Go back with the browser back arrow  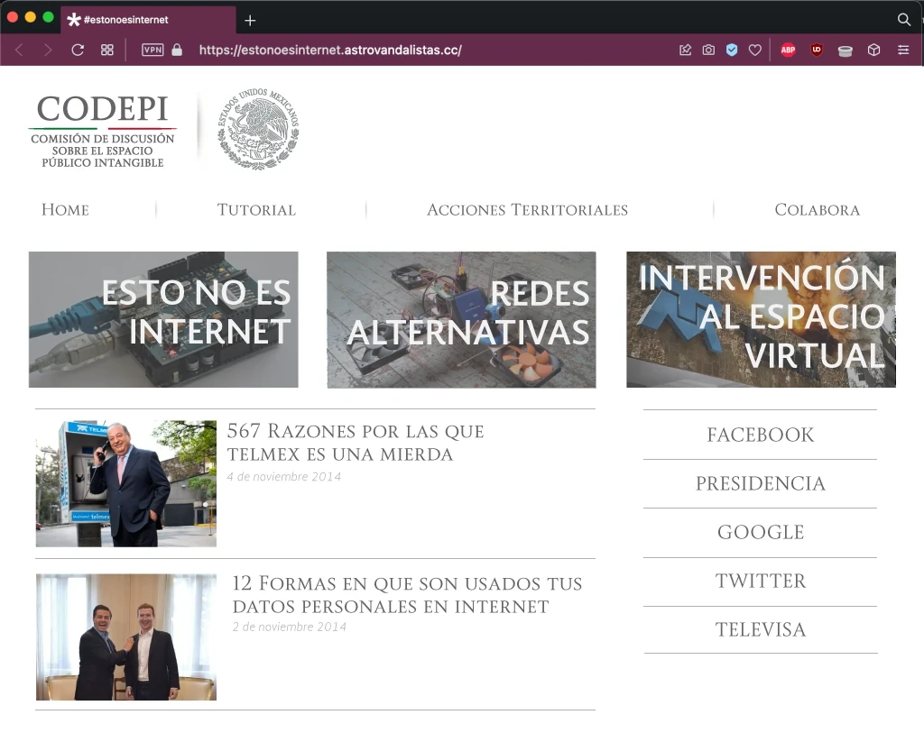pyautogui.click(x=19, y=50)
